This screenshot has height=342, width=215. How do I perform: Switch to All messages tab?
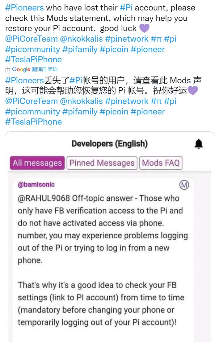click(x=37, y=163)
